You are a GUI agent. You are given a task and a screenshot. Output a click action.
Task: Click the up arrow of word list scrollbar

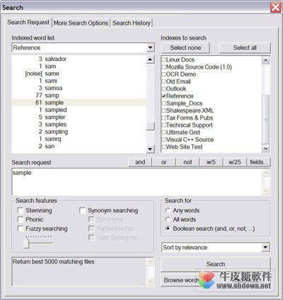click(150, 59)
